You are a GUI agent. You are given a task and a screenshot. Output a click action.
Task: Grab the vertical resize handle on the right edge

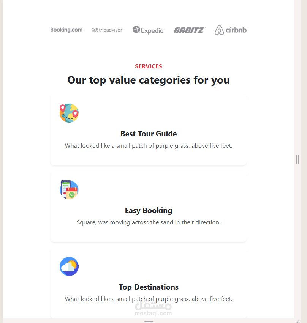click(298, 159)
